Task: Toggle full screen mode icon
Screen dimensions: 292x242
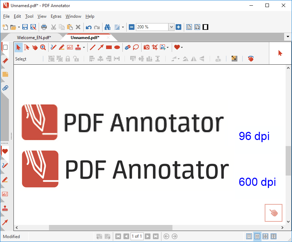Action: [205, 27]
